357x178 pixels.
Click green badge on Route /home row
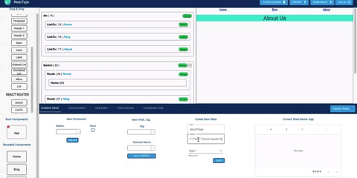click(x=183, y=74)
